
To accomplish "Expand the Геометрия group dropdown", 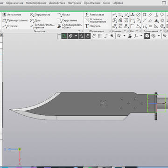I will coord(79,31).
